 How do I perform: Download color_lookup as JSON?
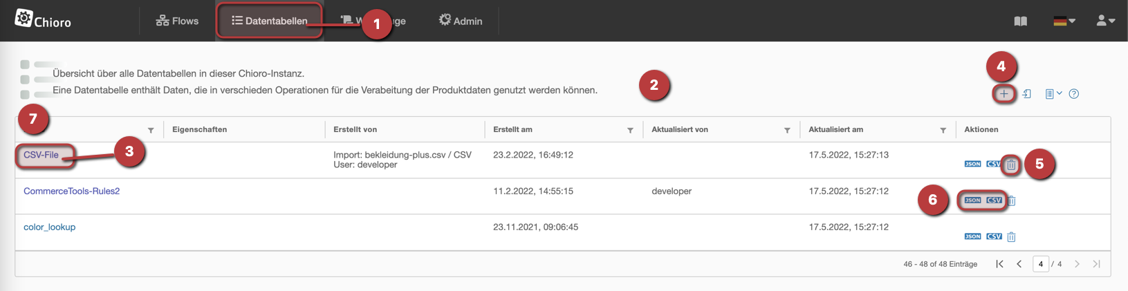click(x=972, y=236)
